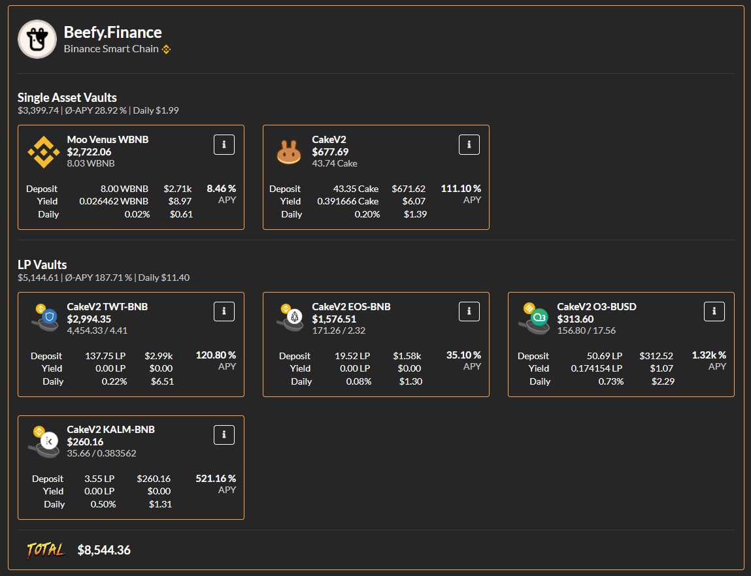Click the $2,994.35 vault value

[x=89, y=319]
